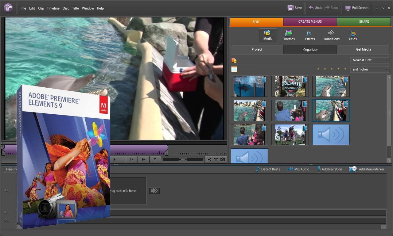393x236 pixels.
Task: Click the Mix Audio icon
Action: click(290, 169)
